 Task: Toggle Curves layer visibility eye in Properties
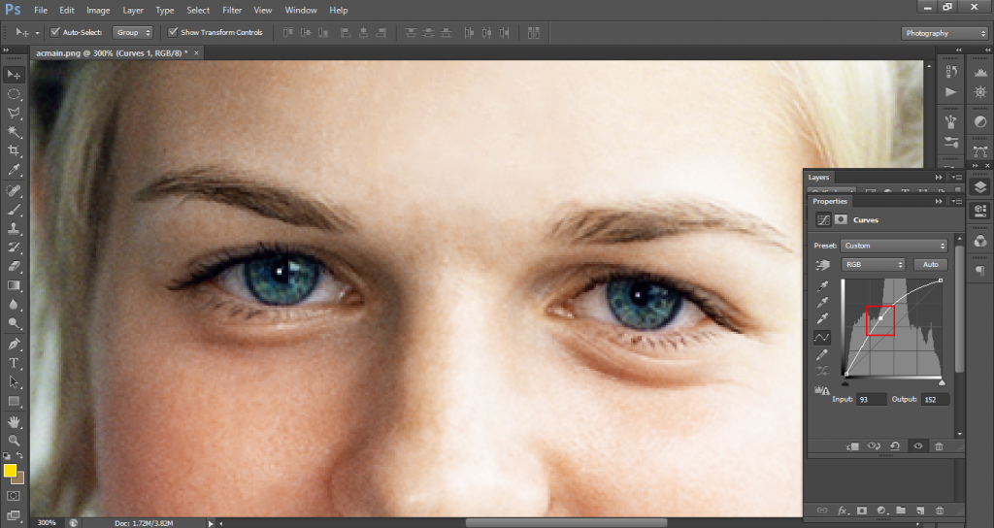pos(918,446)
